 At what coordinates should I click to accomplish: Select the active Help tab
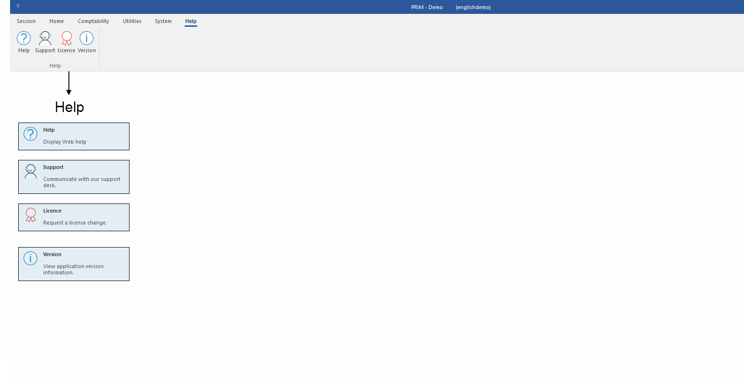(x=191, y=21)
